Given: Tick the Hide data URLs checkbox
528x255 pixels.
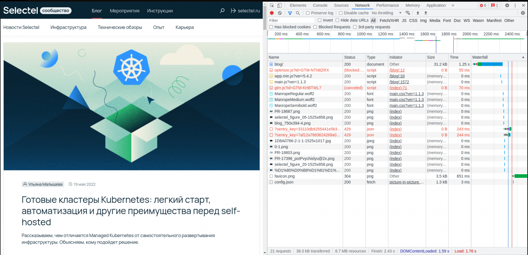Looking at the screenshot, I should tap(338, 20).
